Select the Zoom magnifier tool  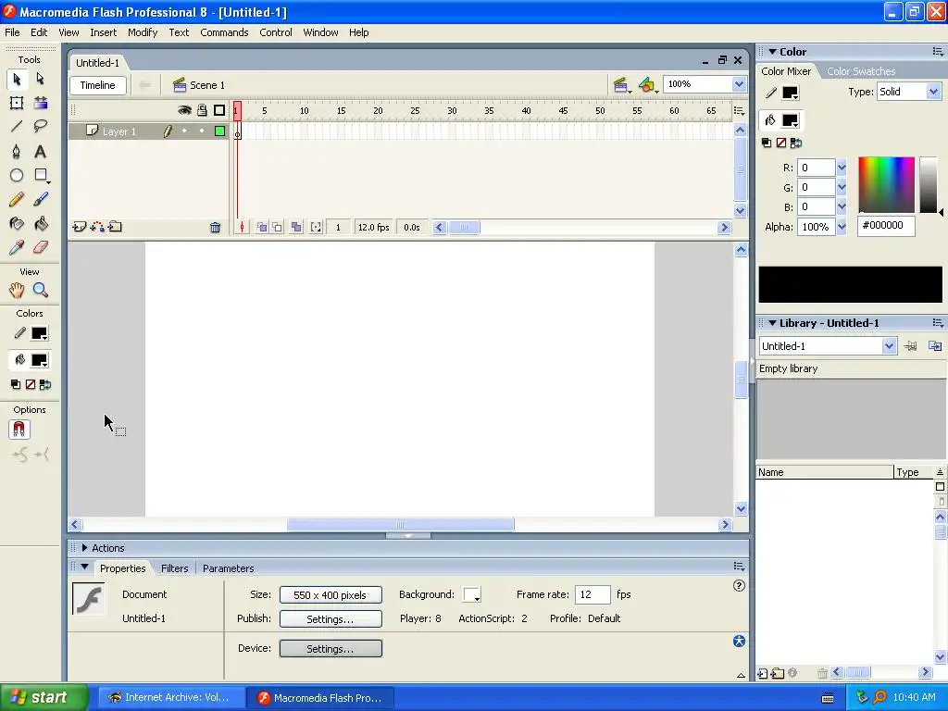[41, 290]
